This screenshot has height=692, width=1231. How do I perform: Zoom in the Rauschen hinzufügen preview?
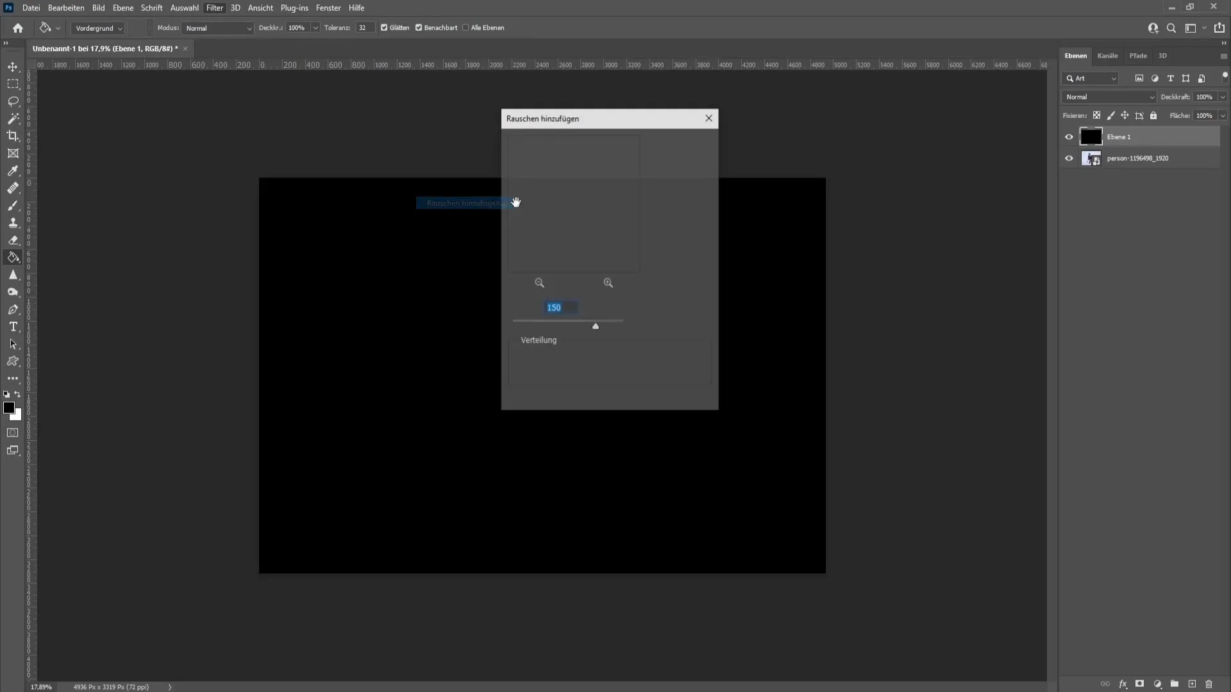click(608, 283)
